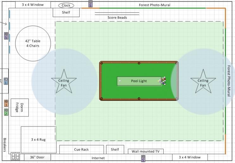Click the bottom-right 3 x 4 Window
This screenshot has width=235, height=163.
pyautogui.click(x=190, y=157)
